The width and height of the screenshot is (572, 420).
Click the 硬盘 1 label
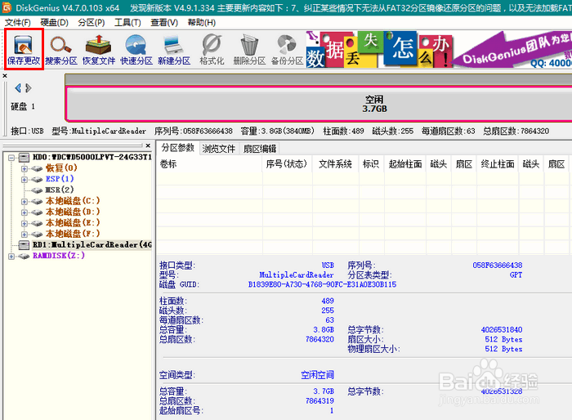pyautogui.click(x=23, y=106)
